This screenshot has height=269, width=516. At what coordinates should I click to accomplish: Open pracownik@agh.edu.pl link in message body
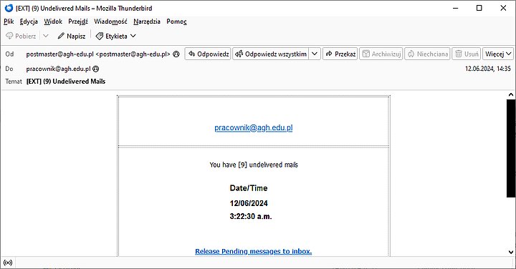coord(254,128)
